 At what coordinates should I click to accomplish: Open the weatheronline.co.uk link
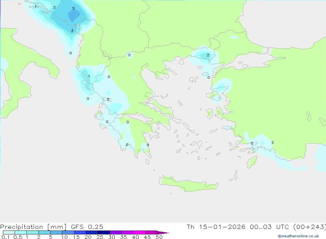pos(299,236)
